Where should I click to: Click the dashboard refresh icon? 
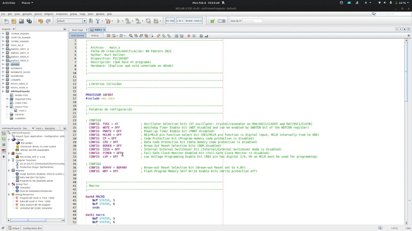[x=4, y=139]
